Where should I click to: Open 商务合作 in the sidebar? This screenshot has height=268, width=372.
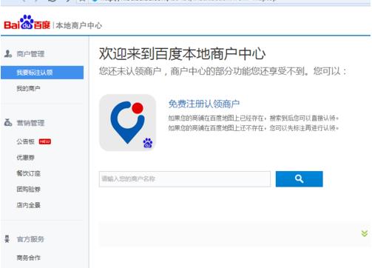pyautogui.click(x=28, y=258)
